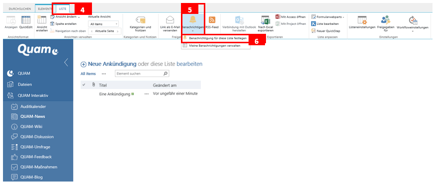Switch to the LISTE ribbon tab
435x185 pixels.
[x=63, y=9]
